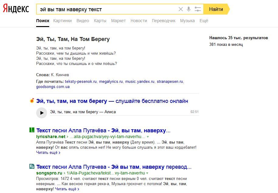Play the Алиса song track
Screen dimensions: 278x193
point(42,113)
